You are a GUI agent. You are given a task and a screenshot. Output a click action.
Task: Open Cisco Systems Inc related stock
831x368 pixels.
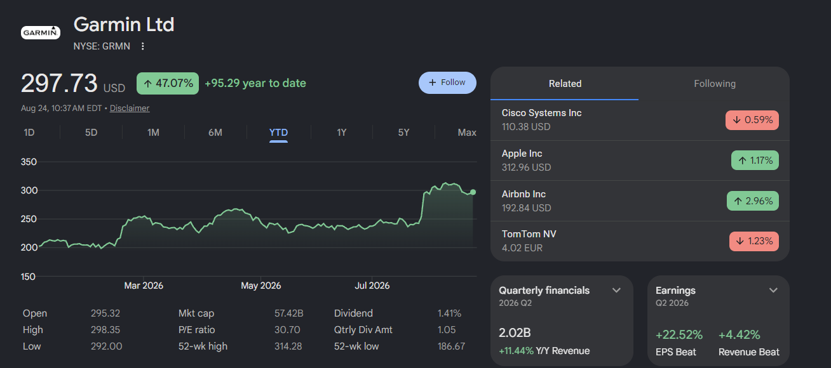(x=640, y=120)
